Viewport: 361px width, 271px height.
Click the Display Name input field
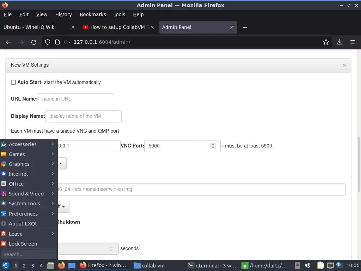point(83,116)
